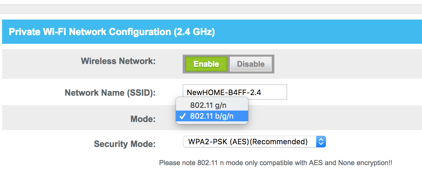Click the empty gray area right of Mode dropdown
This screenshot has height=182, width=422.
click(x=334, y=118)
